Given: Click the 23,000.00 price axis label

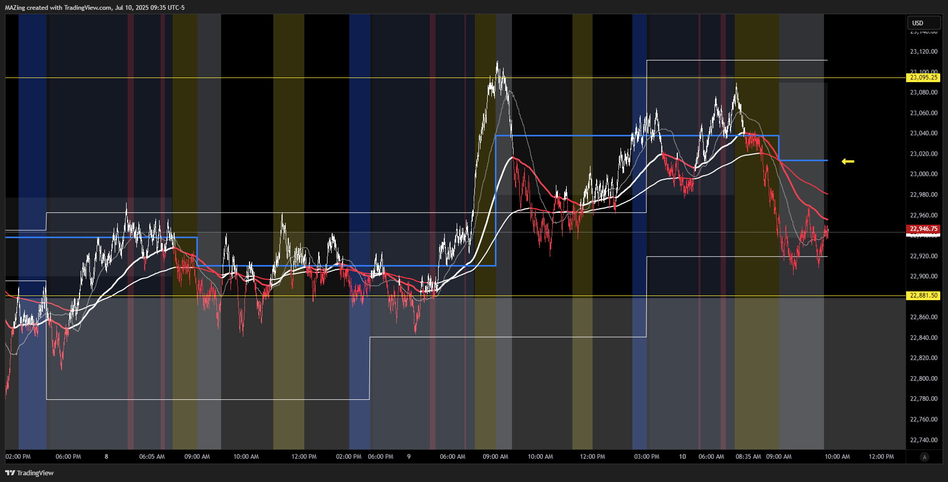Looking at the screenshot, I should point(924,174).
